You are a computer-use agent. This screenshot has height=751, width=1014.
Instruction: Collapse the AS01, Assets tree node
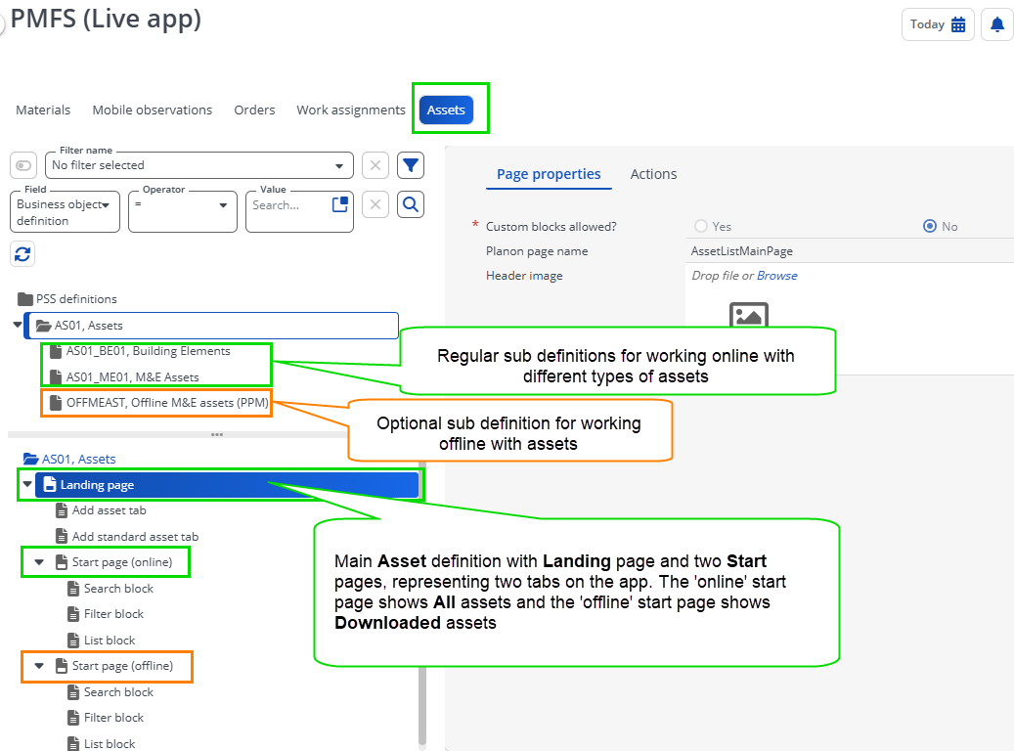pos(18,325)
